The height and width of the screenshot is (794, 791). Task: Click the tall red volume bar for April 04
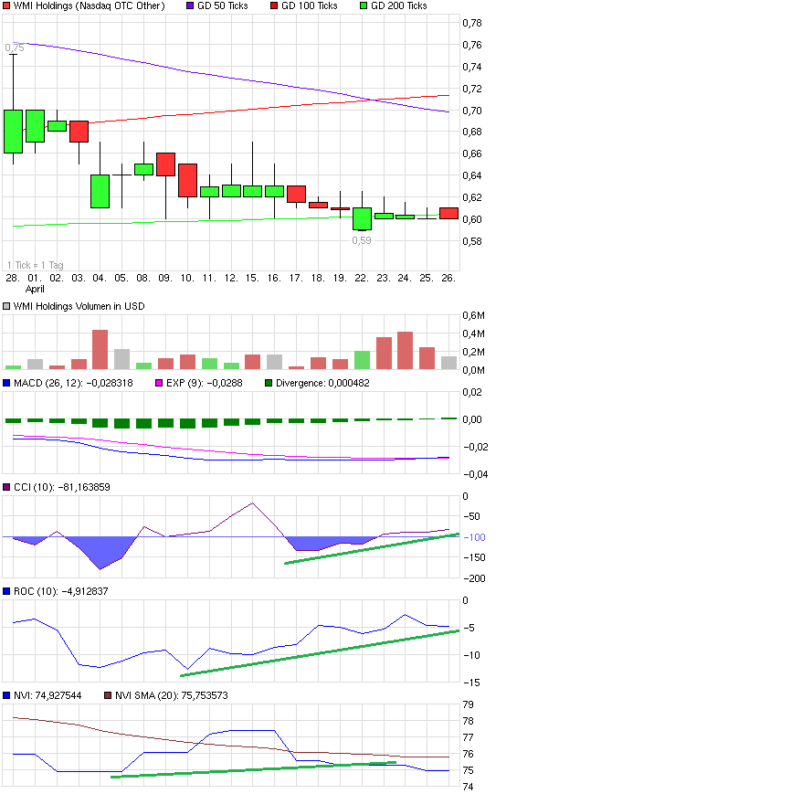point(100,349)
